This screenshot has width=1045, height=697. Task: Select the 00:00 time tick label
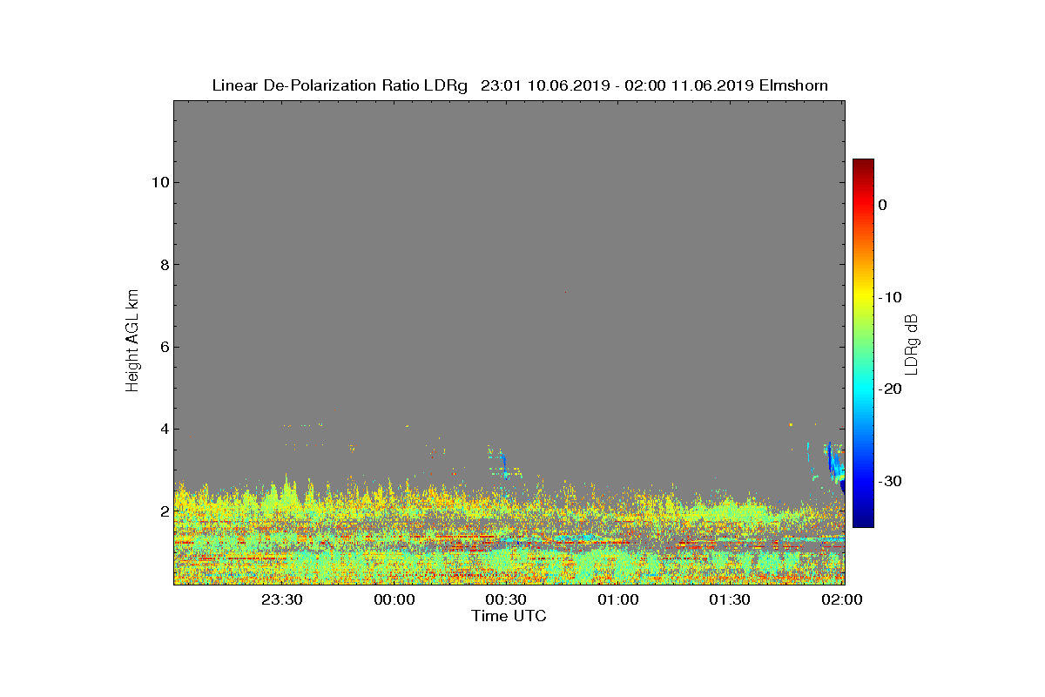[394, 599]
